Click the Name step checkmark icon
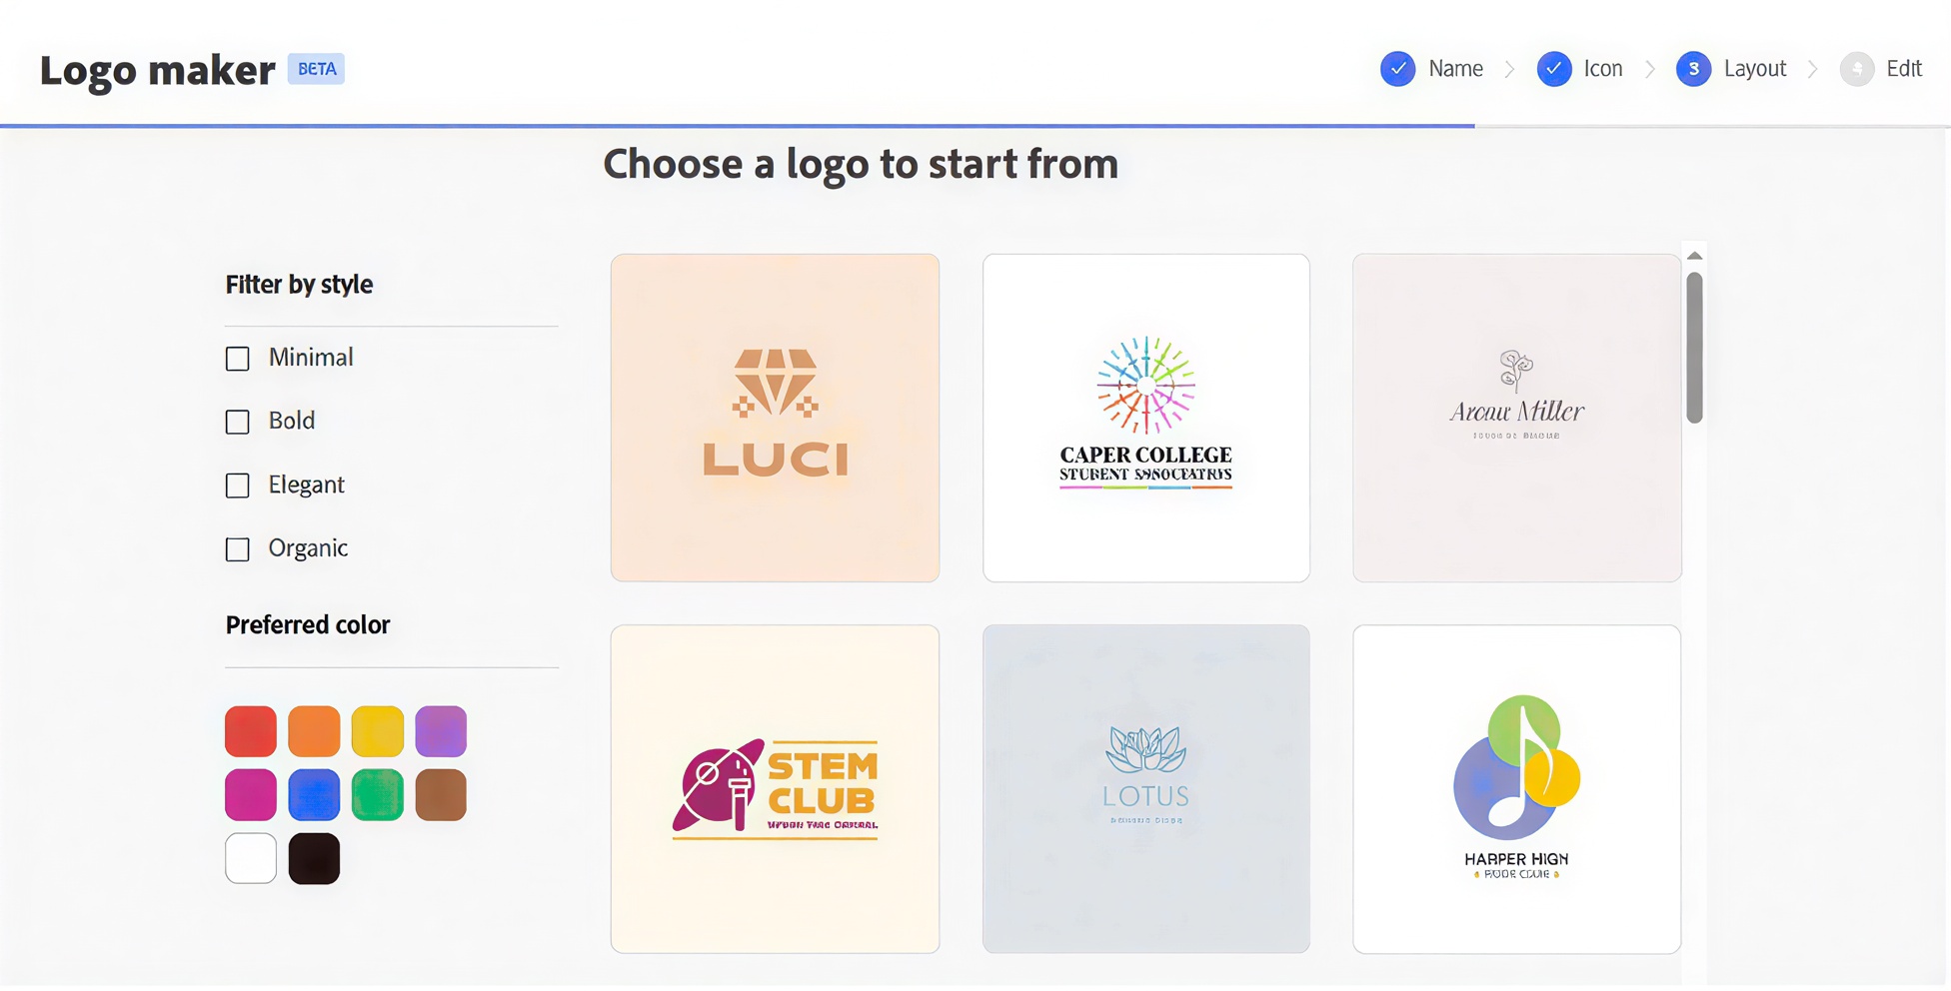1951x991 pixels. coord(1397,69)
